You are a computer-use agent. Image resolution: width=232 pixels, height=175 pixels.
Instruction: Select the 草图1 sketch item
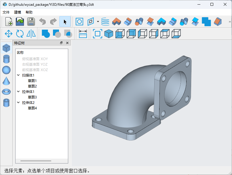[32, 81]
